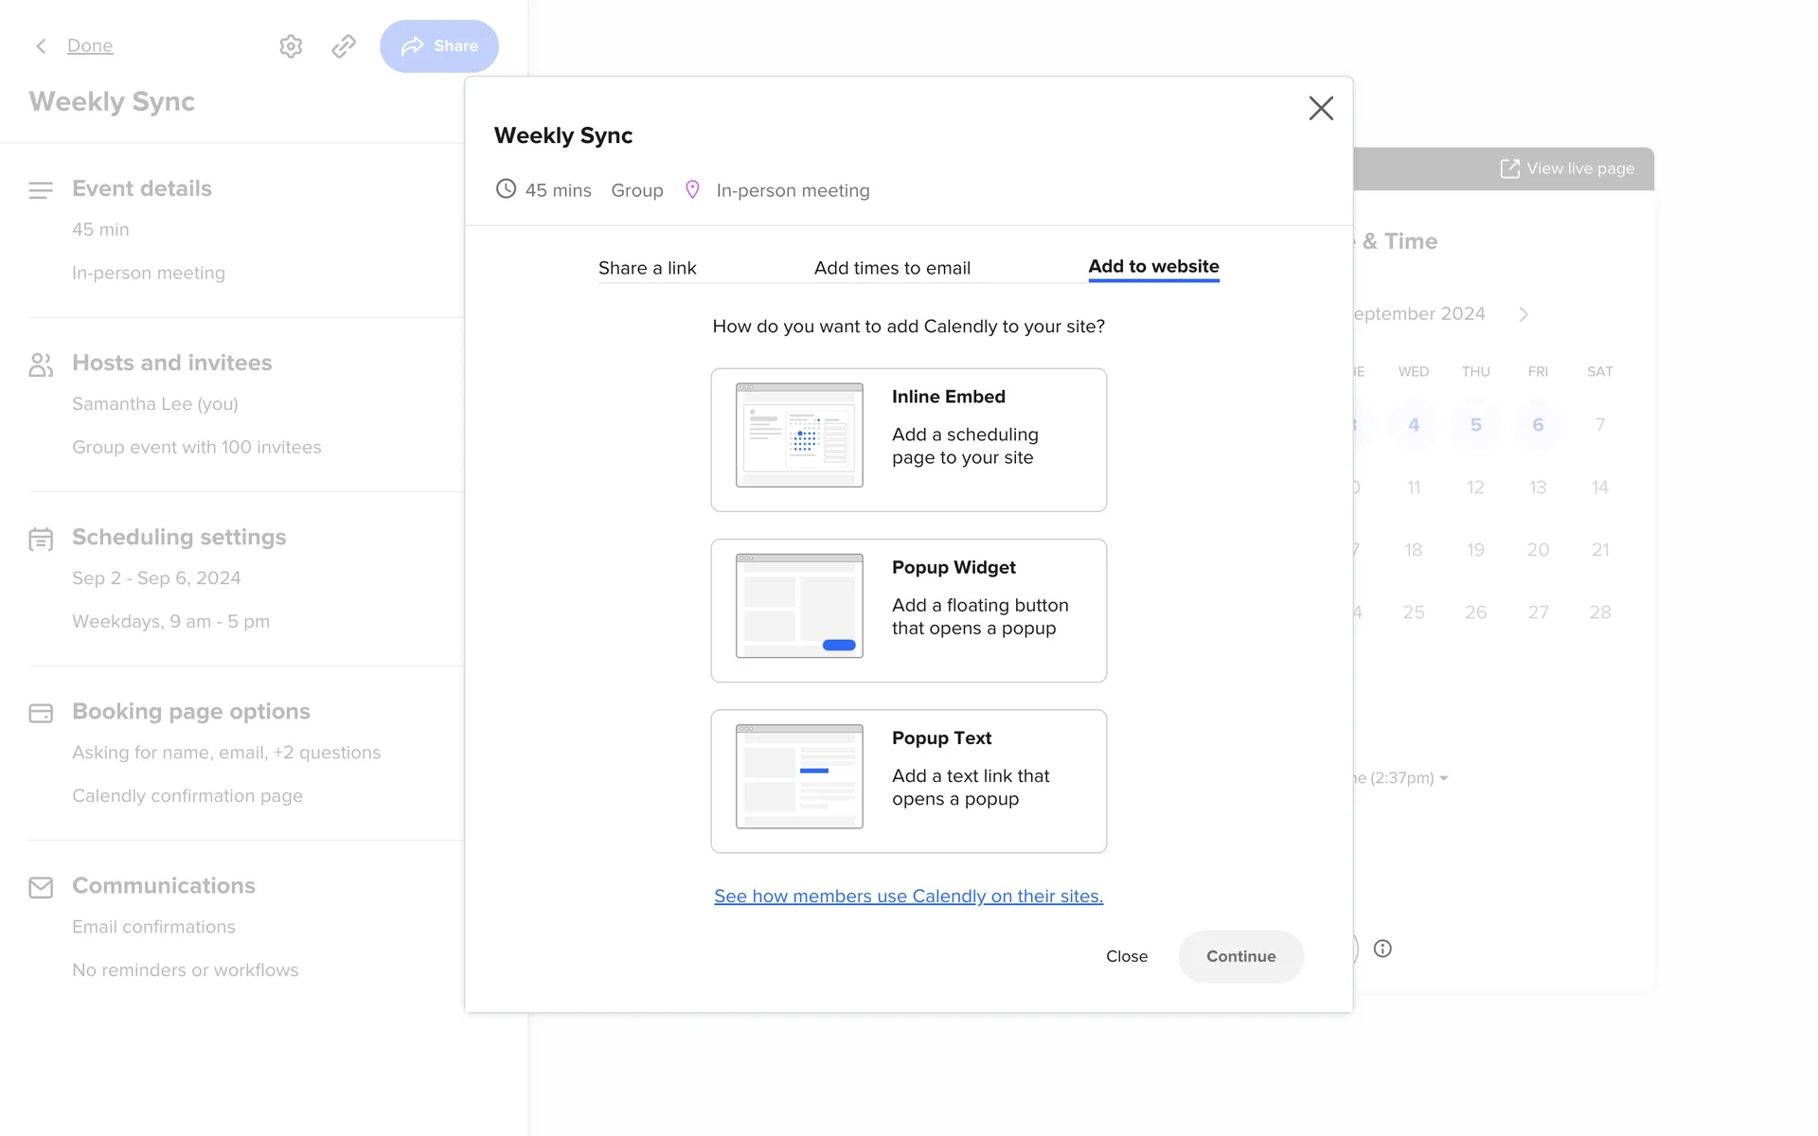Open link about members using Calendly
This screenshot has height=1136, width=1818.
pos(908,896)
